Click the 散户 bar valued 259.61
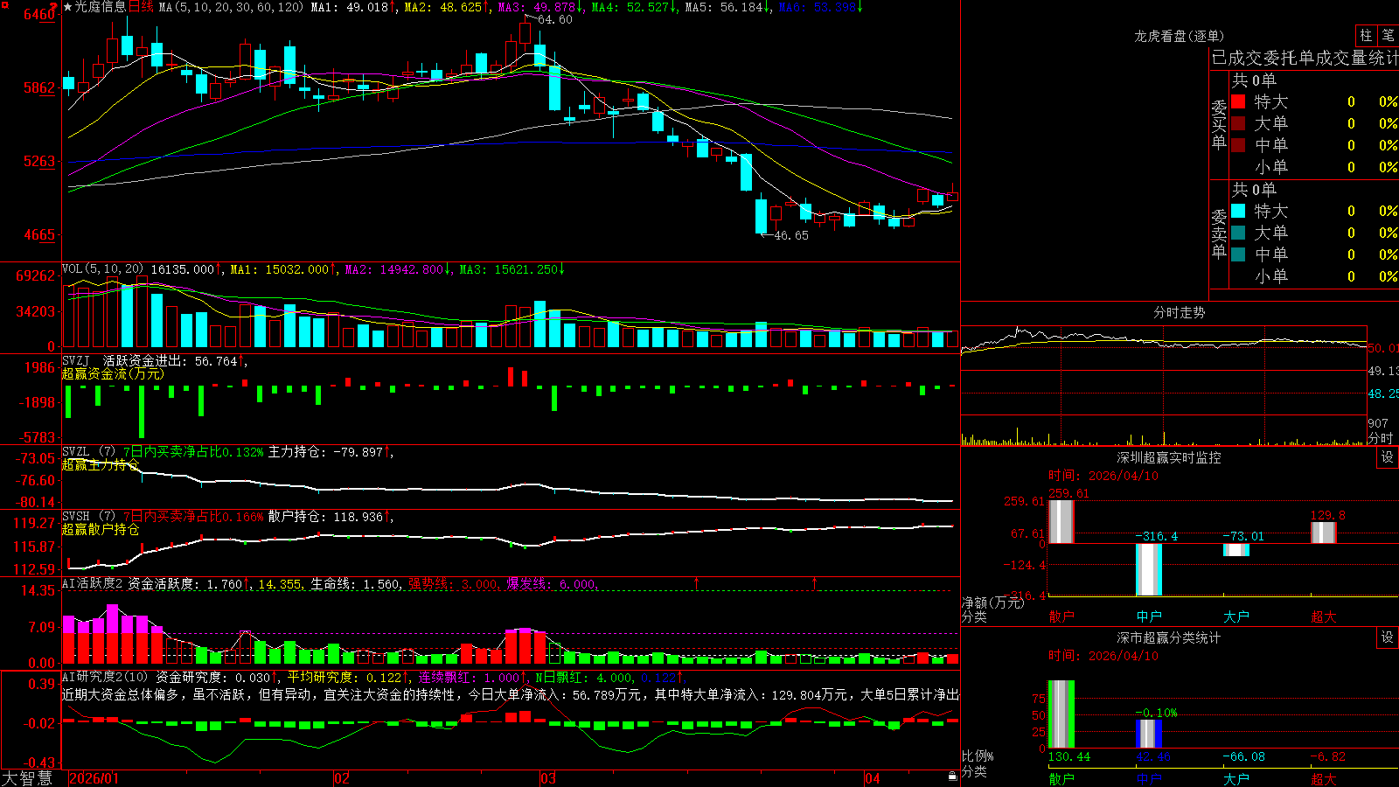Image resolution: width=1399 pixels, height=787 pixels. click(1061, 521)
